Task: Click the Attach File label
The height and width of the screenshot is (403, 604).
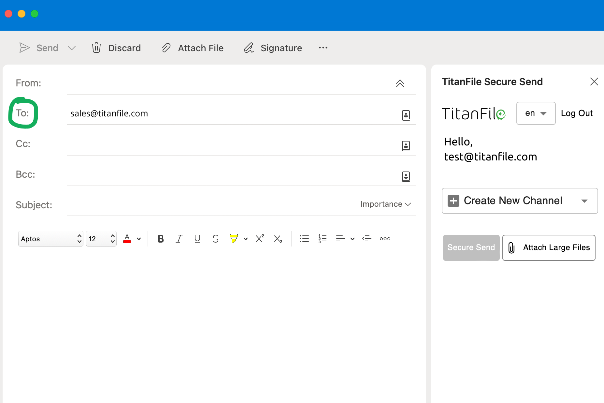Action: 201,48
